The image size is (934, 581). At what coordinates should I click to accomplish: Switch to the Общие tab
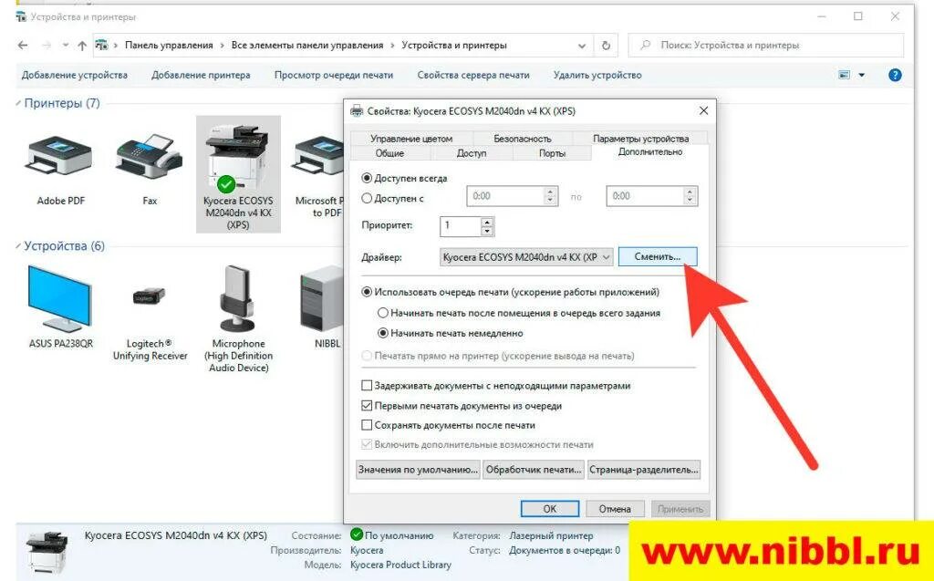(389, 153)
